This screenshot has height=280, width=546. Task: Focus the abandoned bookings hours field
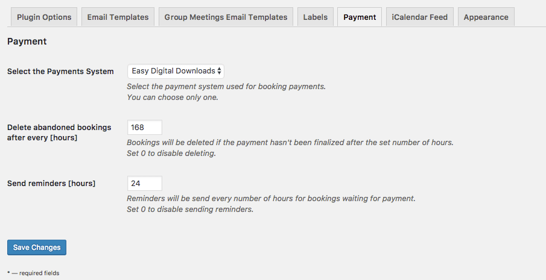[145, 127]
